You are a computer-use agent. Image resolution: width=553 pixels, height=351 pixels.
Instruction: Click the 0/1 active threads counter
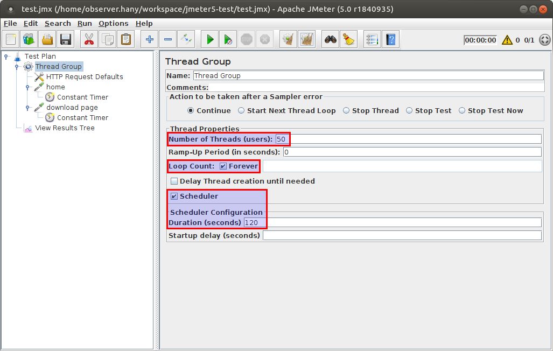pyautogui.click(x=529, y=40)
